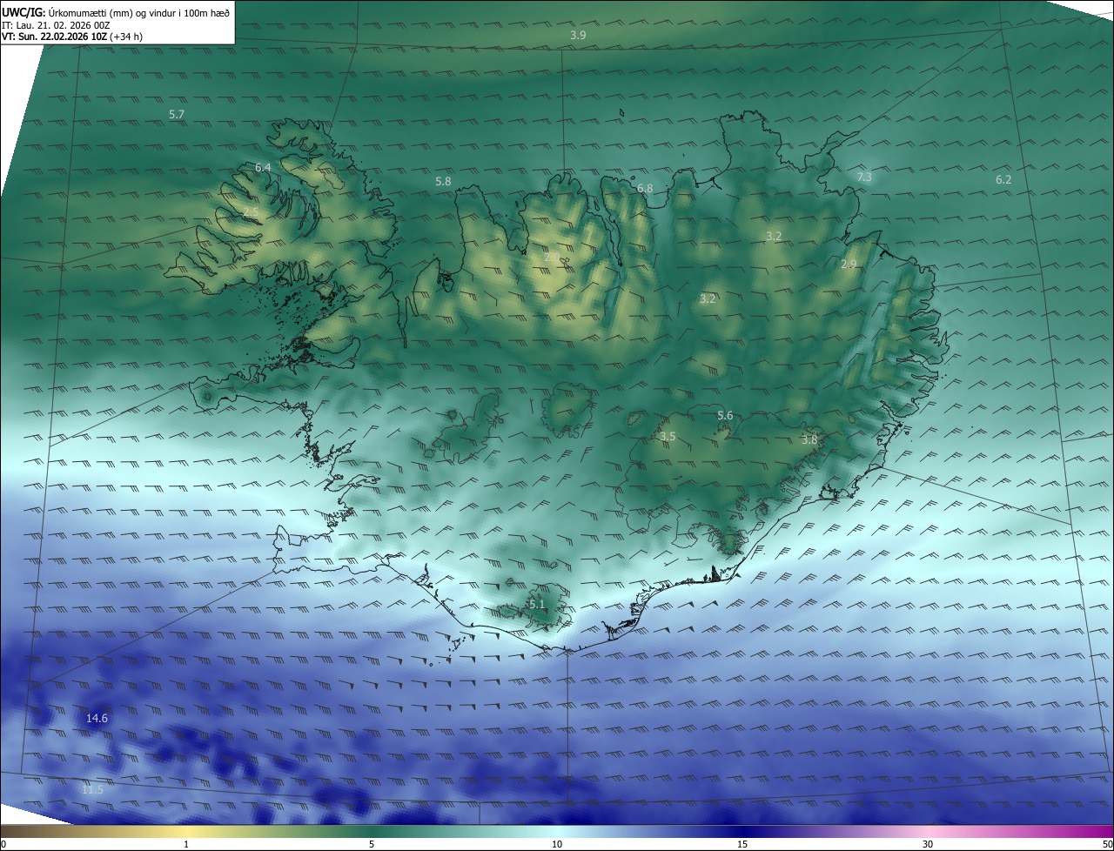
Task: Click the 6.8 value label
Action: pos(645,189)
